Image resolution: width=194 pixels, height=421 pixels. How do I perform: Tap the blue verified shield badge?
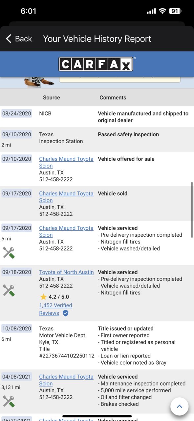tap(65, 313)
